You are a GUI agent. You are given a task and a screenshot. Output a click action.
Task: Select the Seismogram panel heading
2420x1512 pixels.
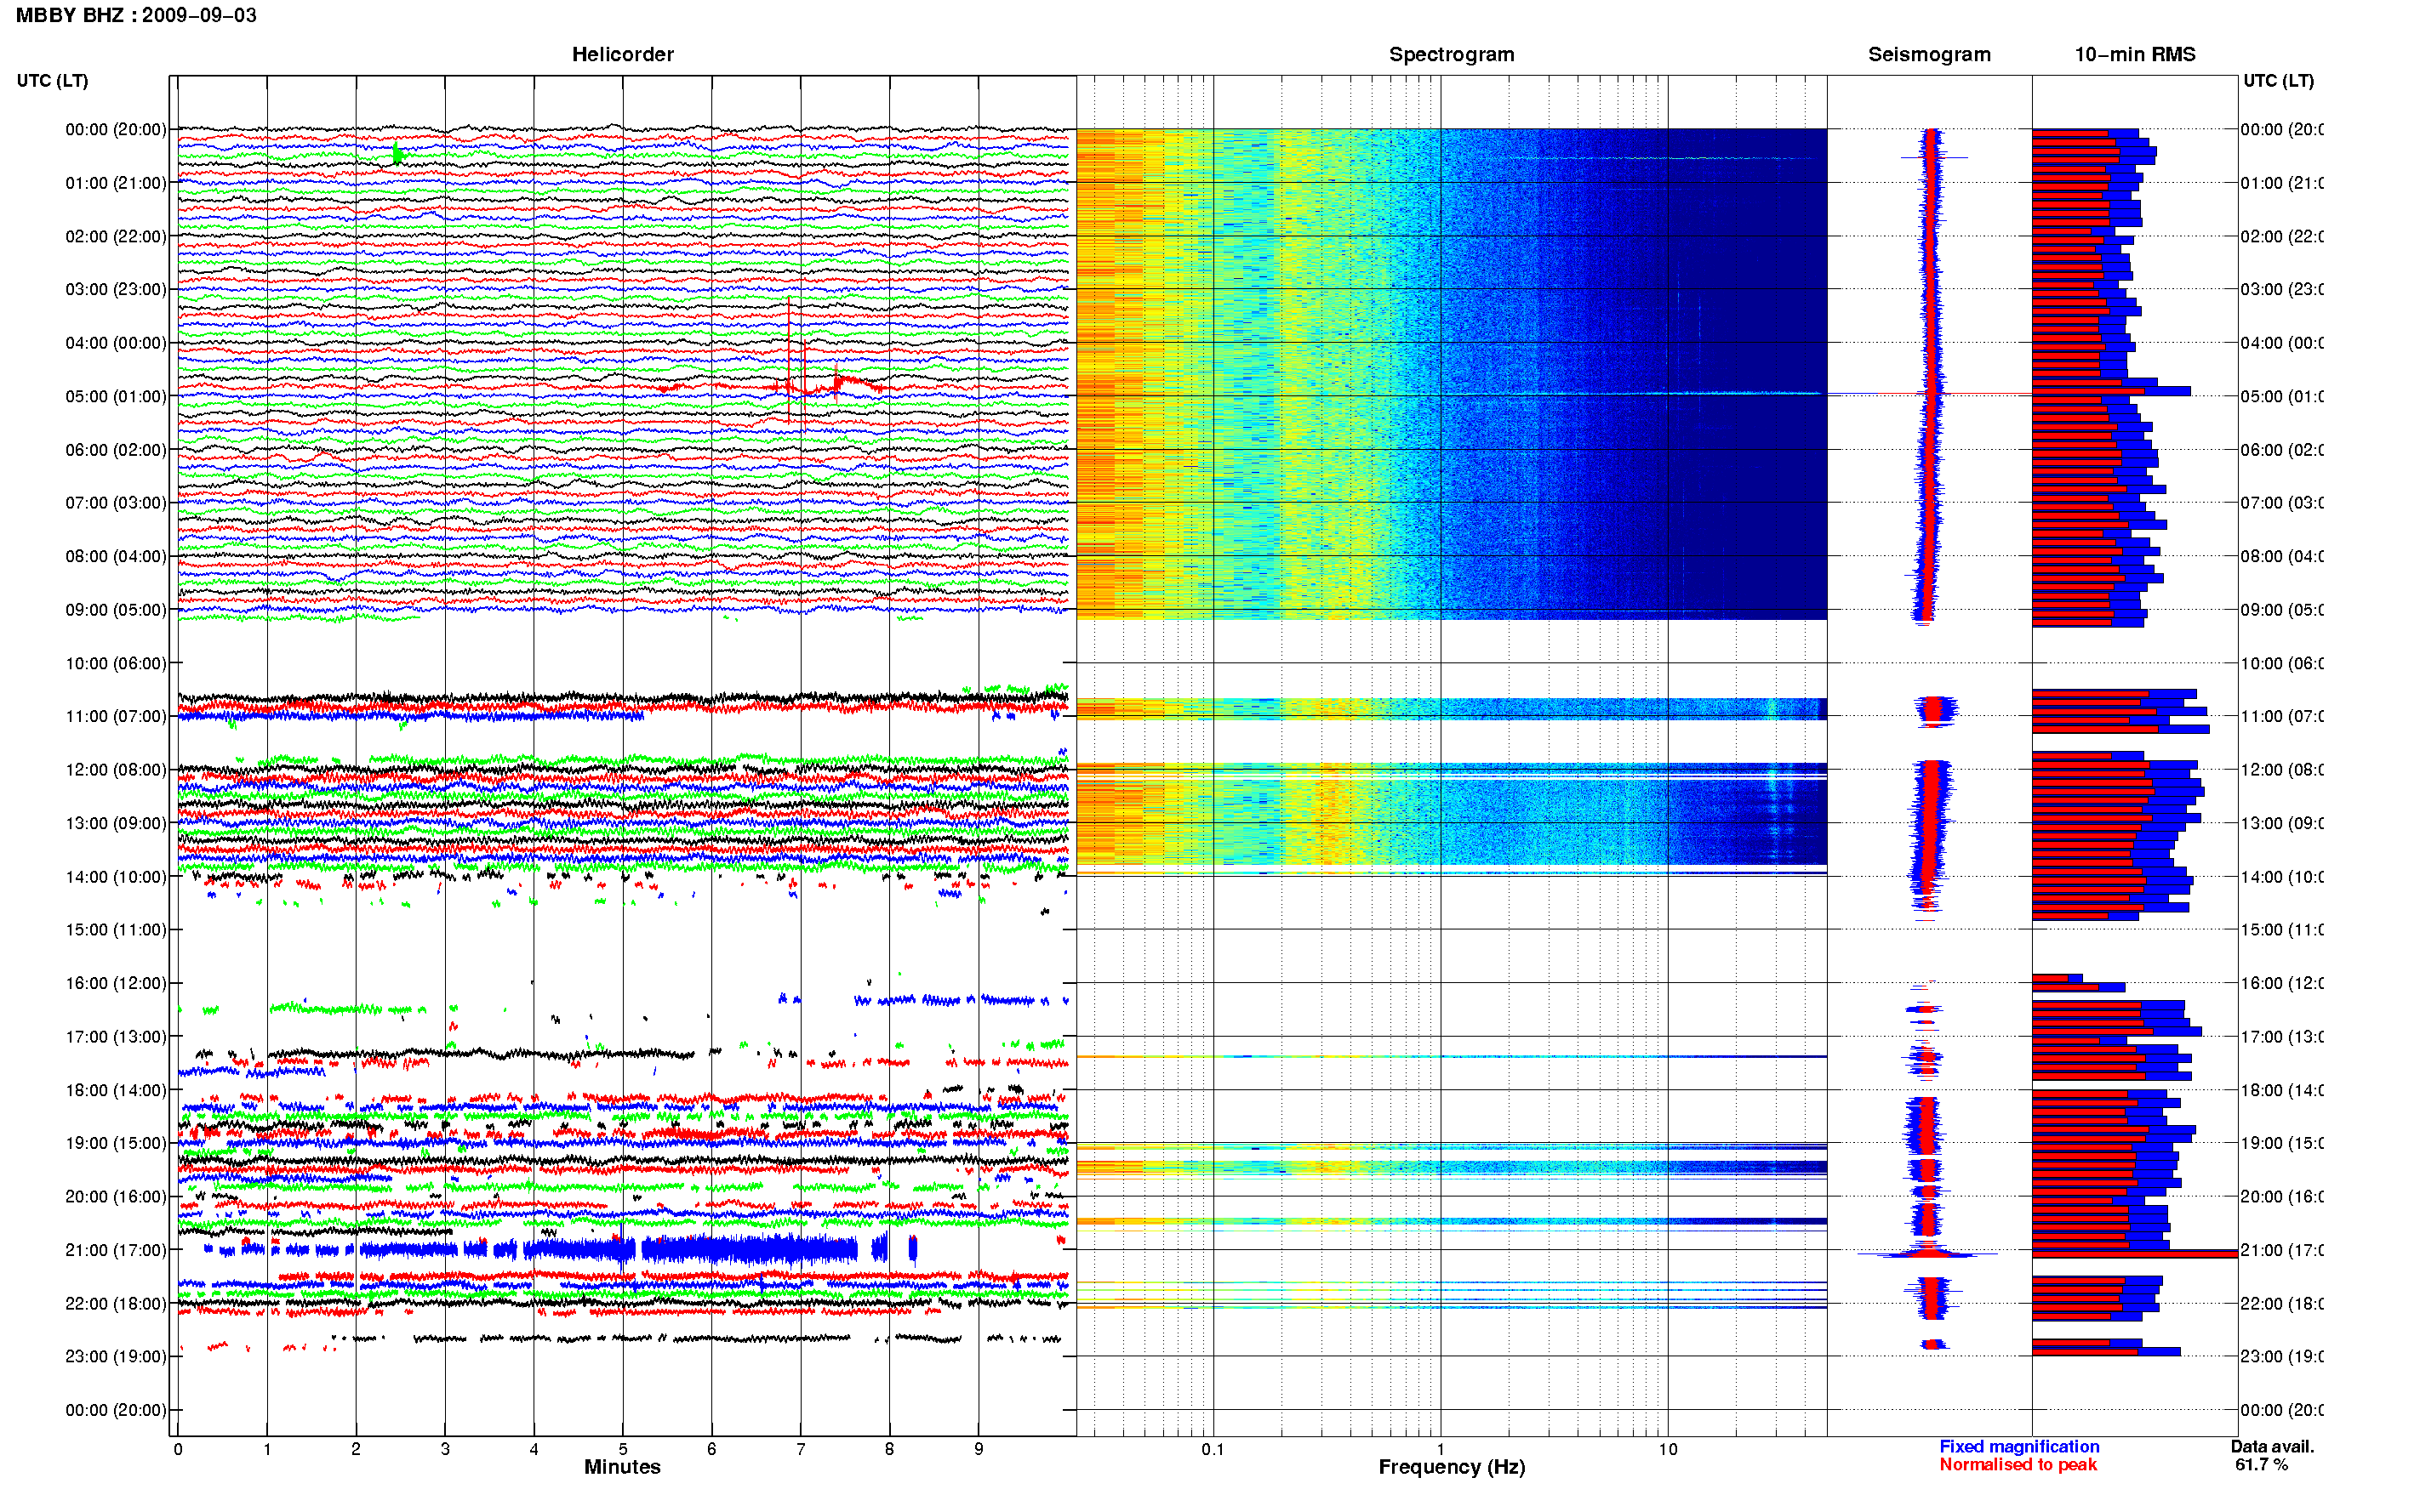(x=1929, y=54)
